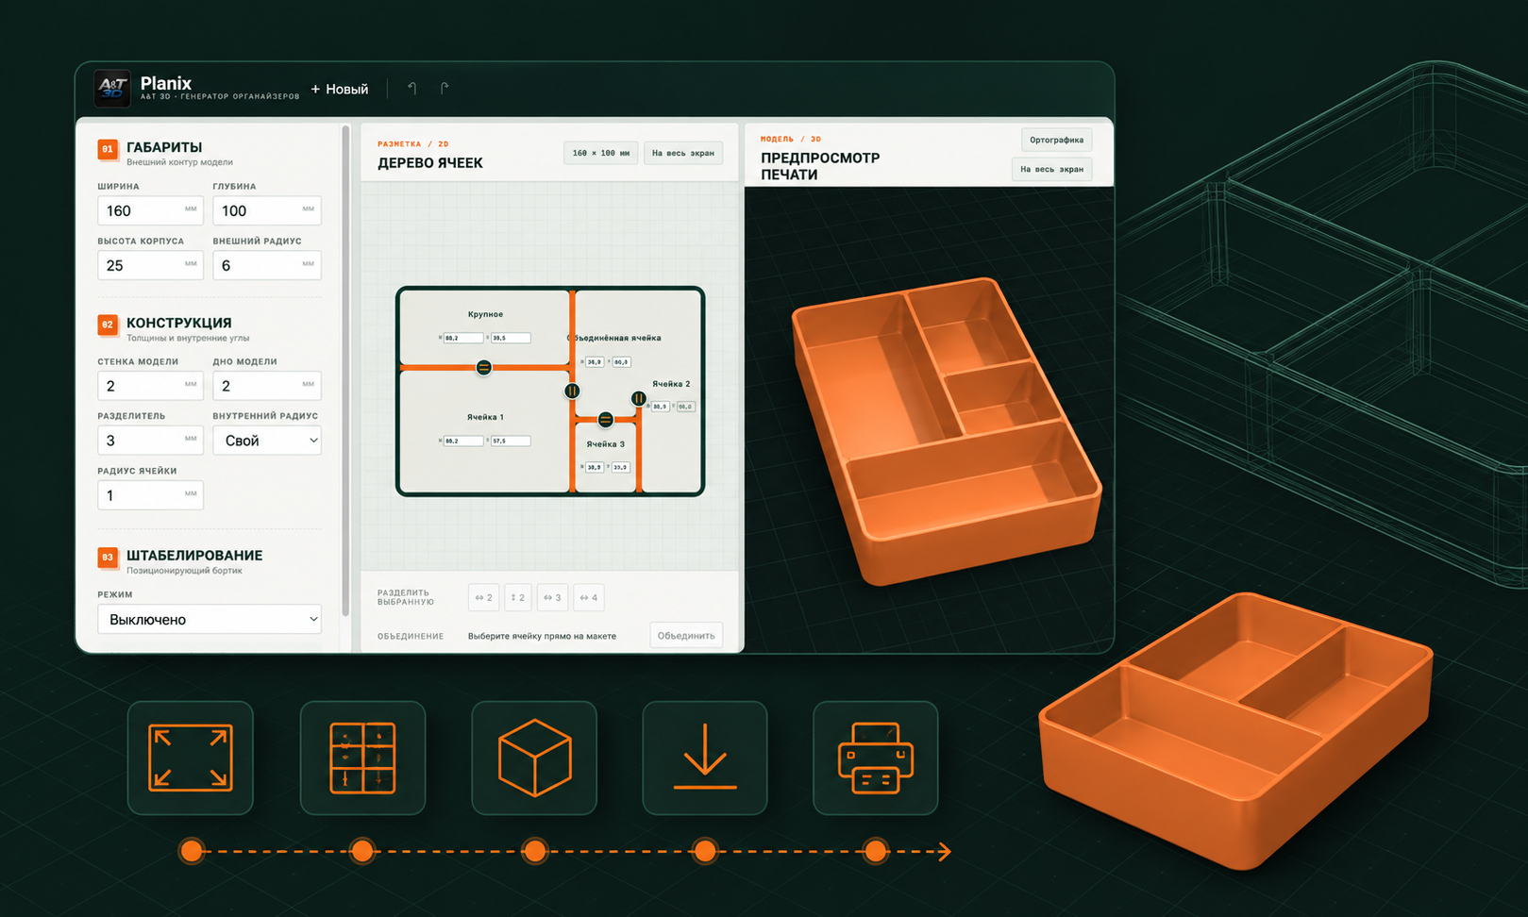Click the redo arrow in the header
Viewport: 1528px width, 917px height.
tap(445, 89)
